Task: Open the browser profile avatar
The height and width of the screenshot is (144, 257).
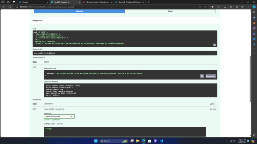Action: 3,2
